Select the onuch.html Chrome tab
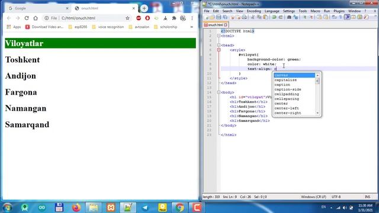The width and height of the screenshot is (379, 213). point(105,8)
